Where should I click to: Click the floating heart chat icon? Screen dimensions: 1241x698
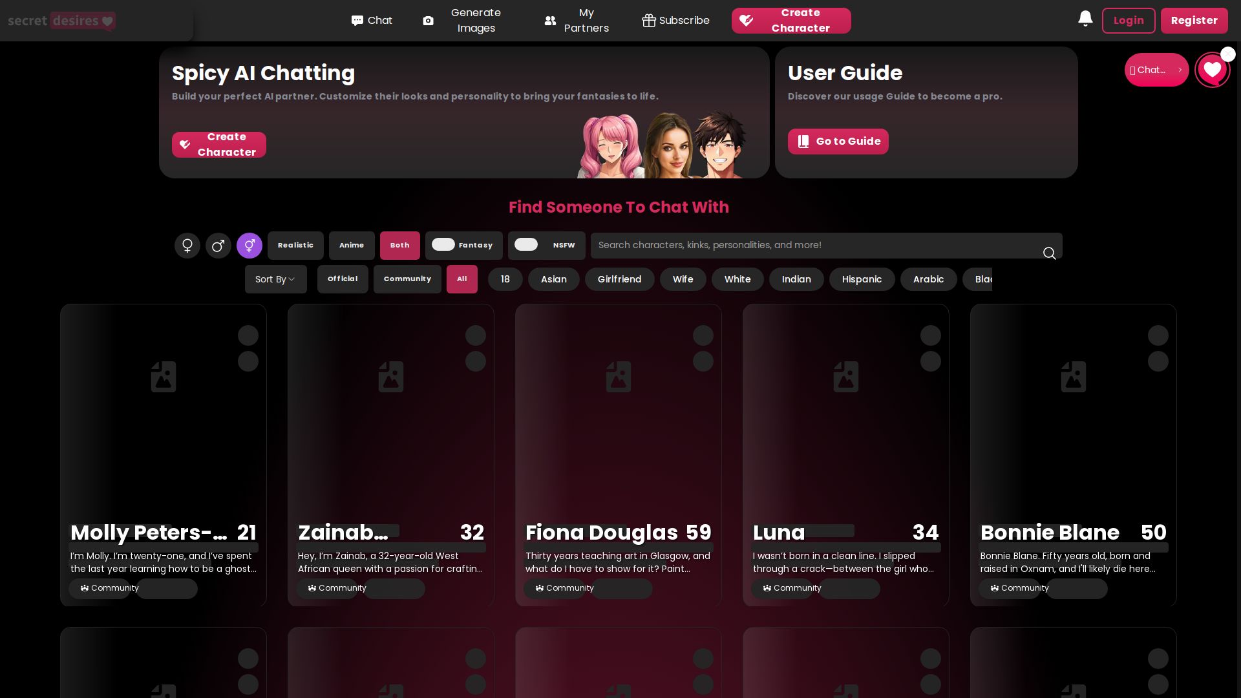1212,70
